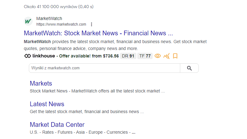Toggle the Linkhouse eye watch icon
This screenshot has height=139, width=247.
[158, 56]
